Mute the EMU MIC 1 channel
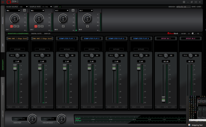This screenshot has height=127, width=206. tap(17, 107)
